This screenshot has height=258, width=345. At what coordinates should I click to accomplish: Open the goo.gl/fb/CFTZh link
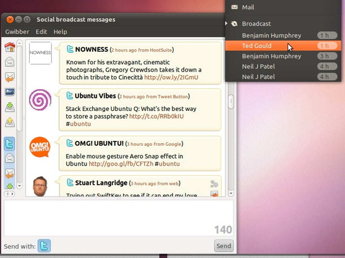(121, 164)
